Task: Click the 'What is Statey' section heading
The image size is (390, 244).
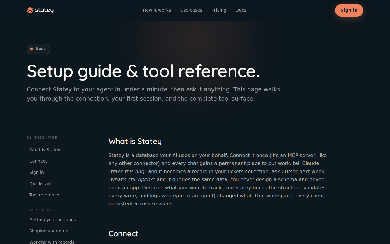Action: [135, 142]
